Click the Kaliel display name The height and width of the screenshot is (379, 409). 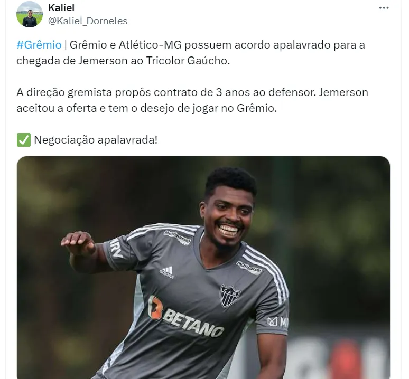[x=61, y=7]
